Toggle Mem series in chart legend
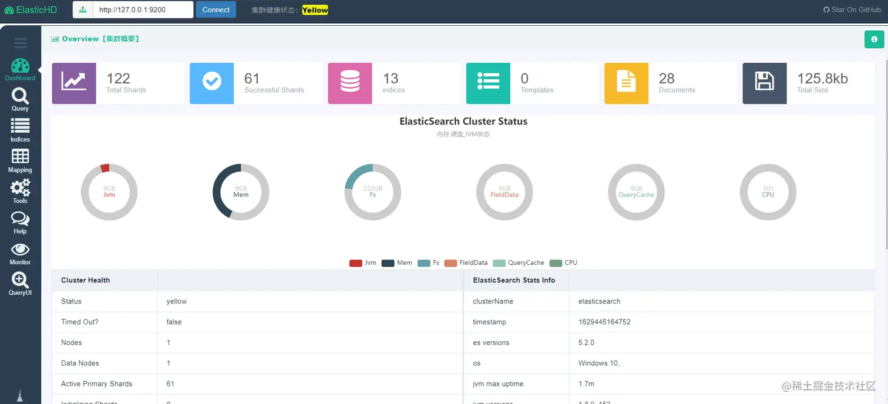The width and height of the screenshot is (888, 404). pos(396,263)
